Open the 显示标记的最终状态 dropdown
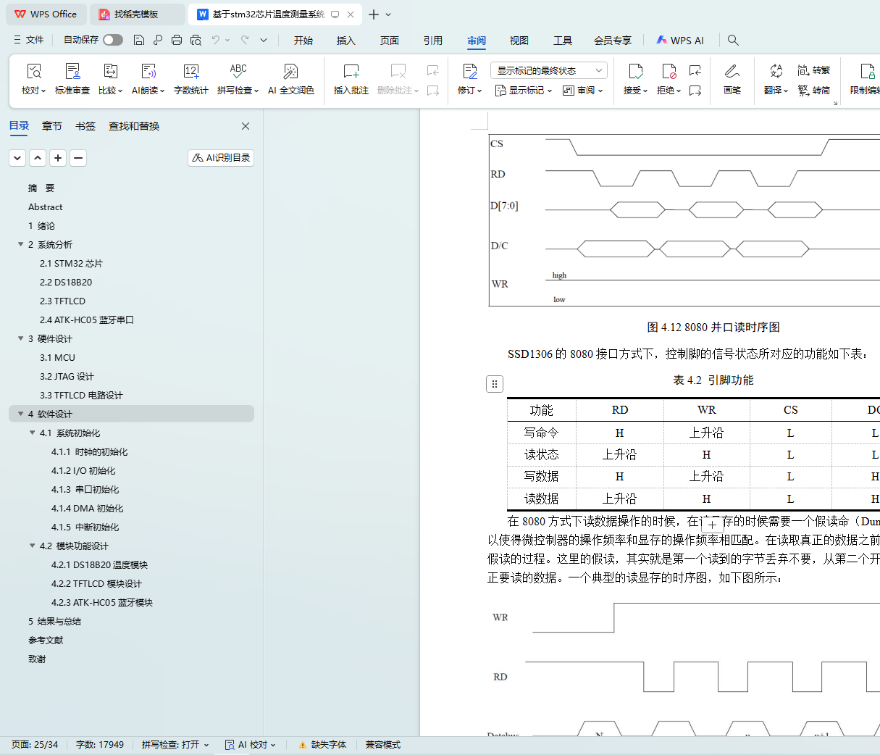This screenshot has width=880, height=755. click(x=548, y=70)
